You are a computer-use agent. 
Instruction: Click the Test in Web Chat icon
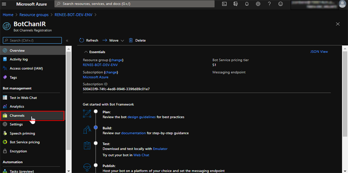pyautogui.click(x=5, y=98)
